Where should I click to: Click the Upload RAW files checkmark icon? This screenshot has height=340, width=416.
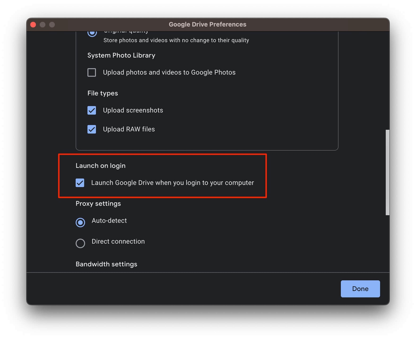(x=92, y=129)
